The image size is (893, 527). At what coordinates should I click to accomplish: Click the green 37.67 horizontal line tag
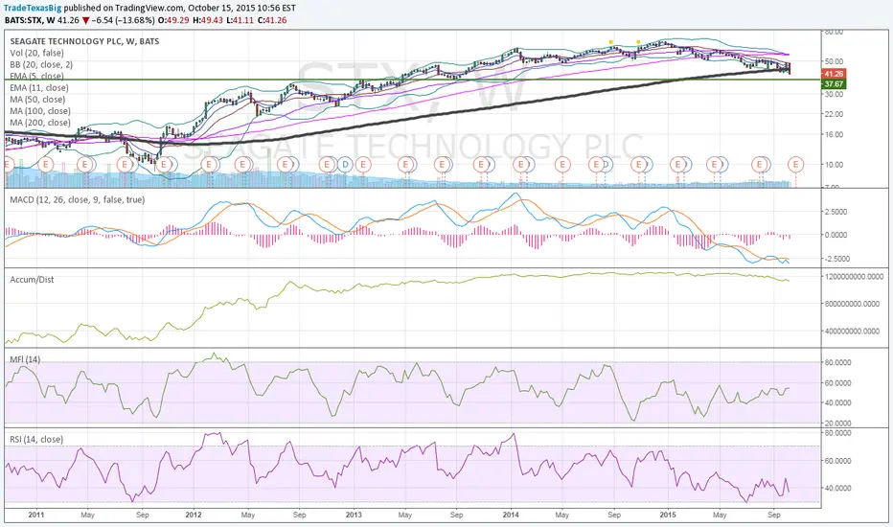[834, 84]
